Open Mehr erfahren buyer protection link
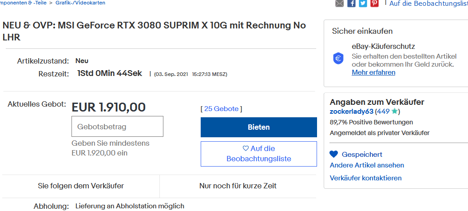 point(373,72)
